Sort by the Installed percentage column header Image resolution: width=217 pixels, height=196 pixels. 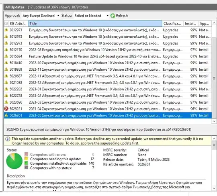[191, 24]
